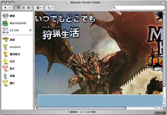Switch to column view
This screenshot has height=115, width=167.
[29, 8]
